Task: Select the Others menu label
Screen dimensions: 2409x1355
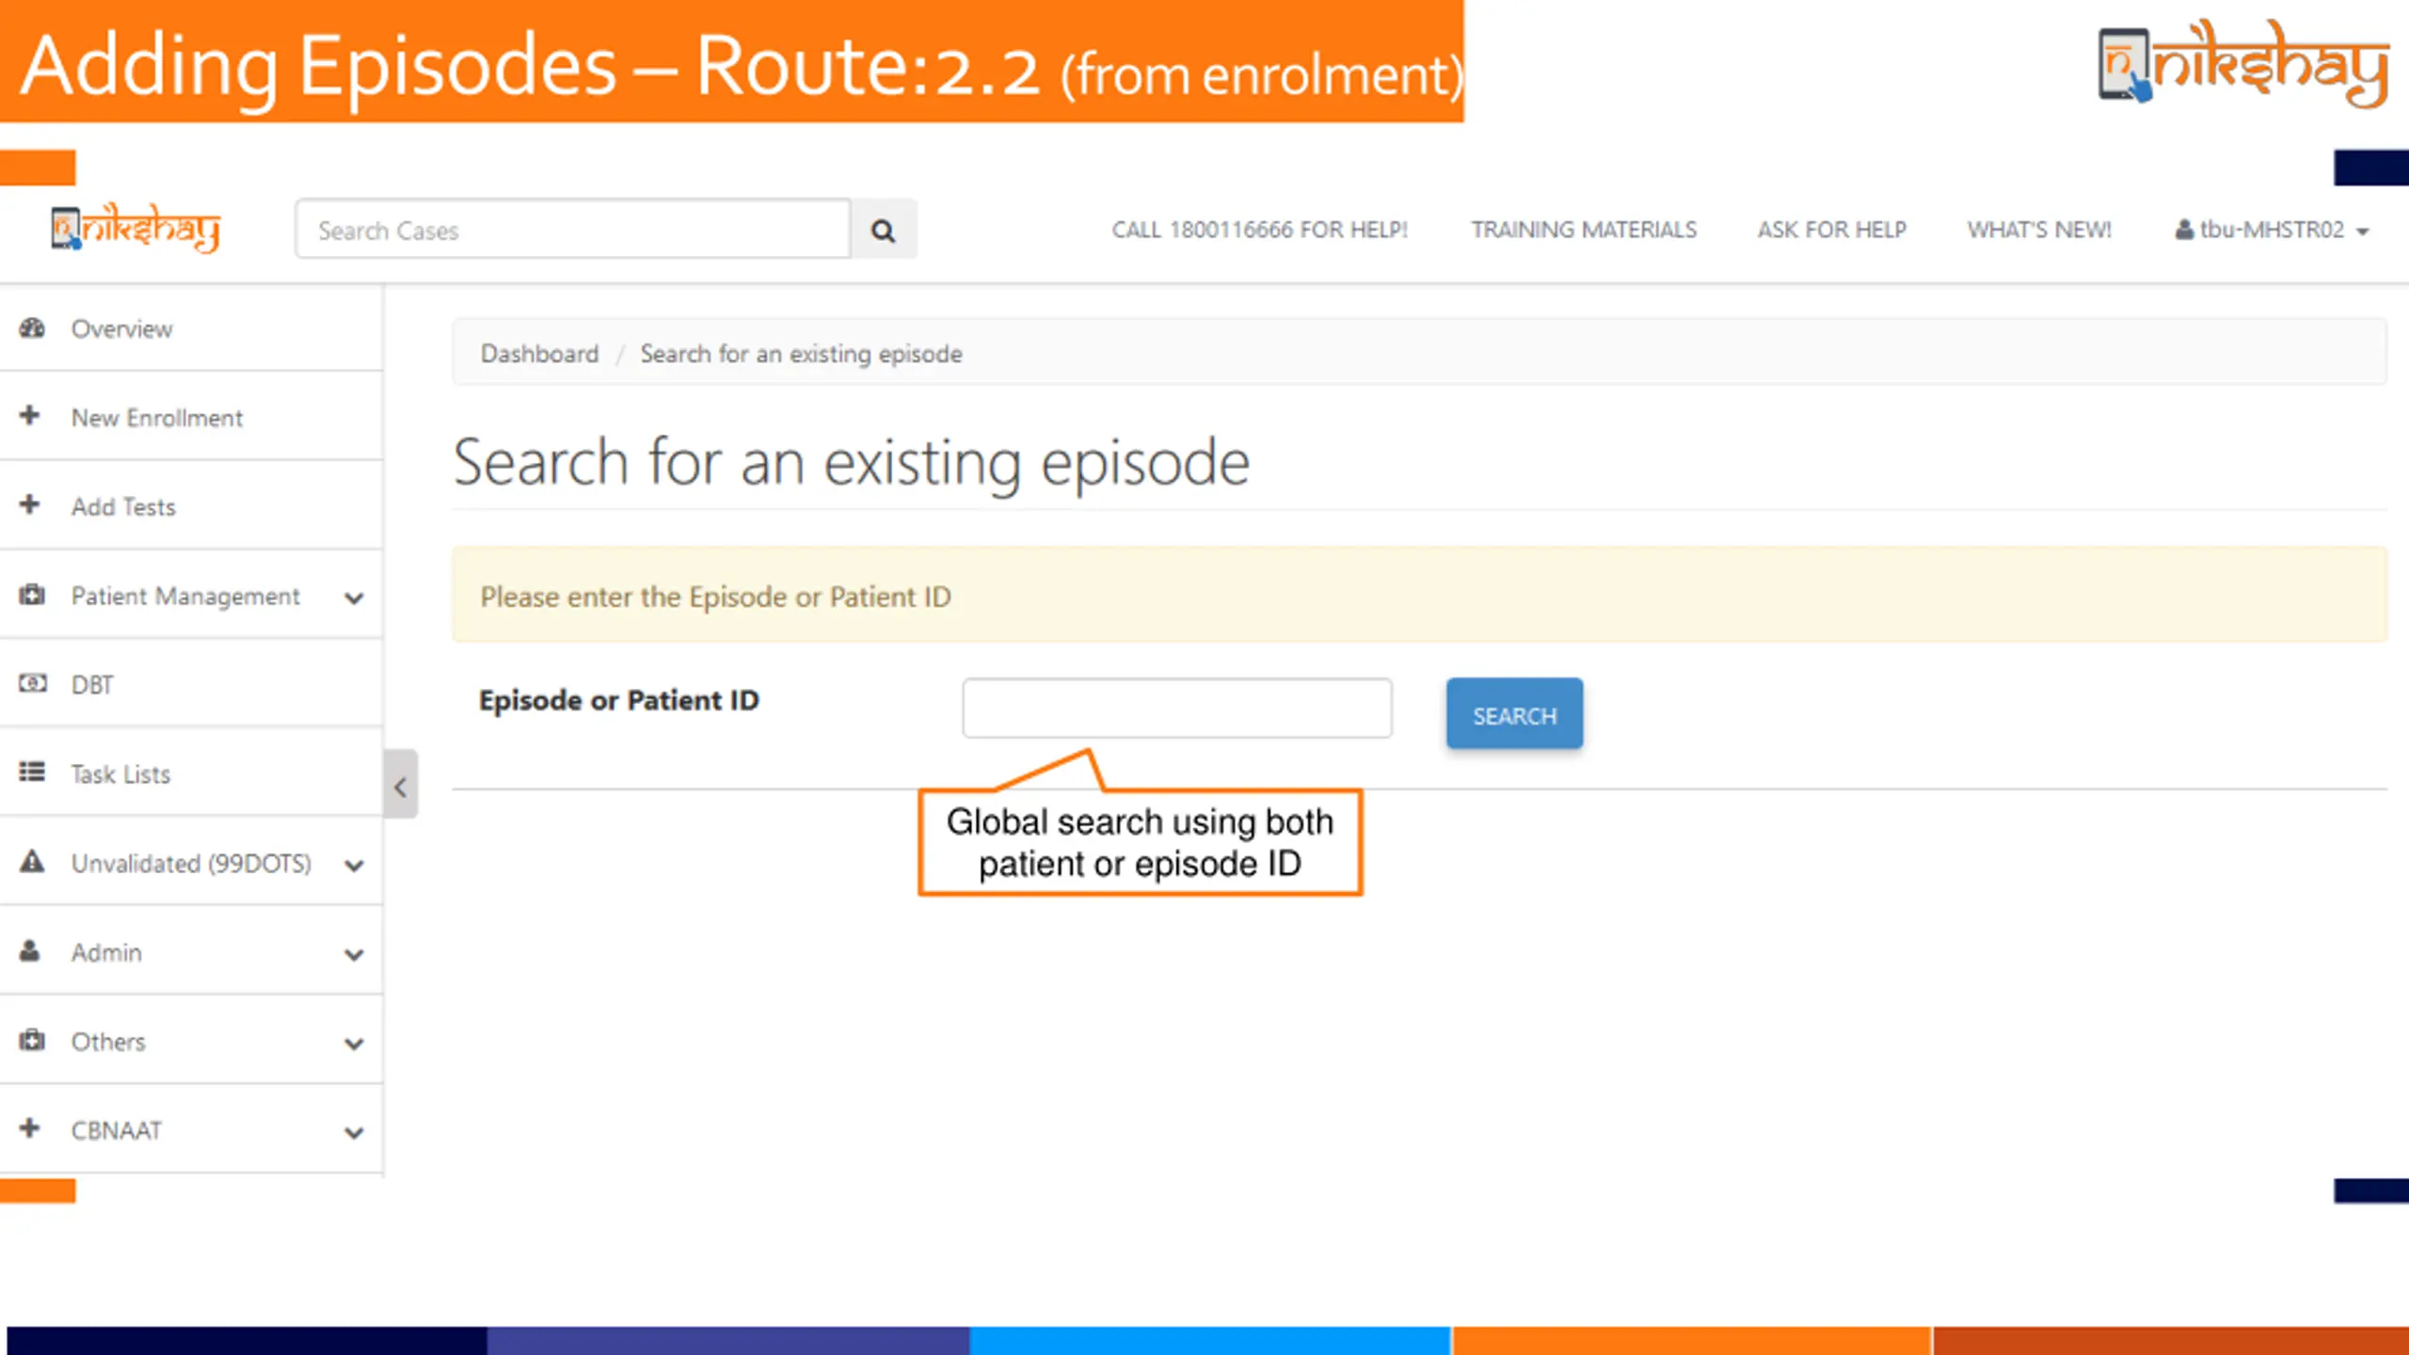Action: click(108, 1042)
